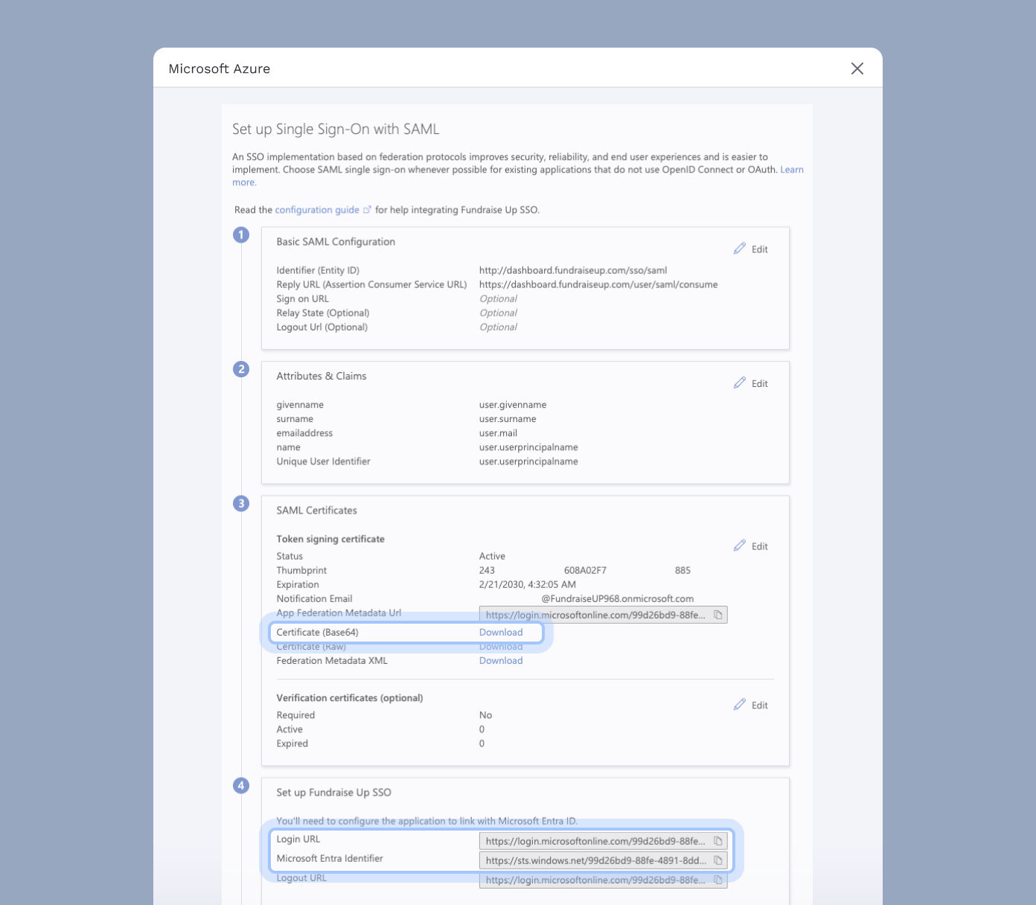Download the Certificate (Base64)

point(501,633)
